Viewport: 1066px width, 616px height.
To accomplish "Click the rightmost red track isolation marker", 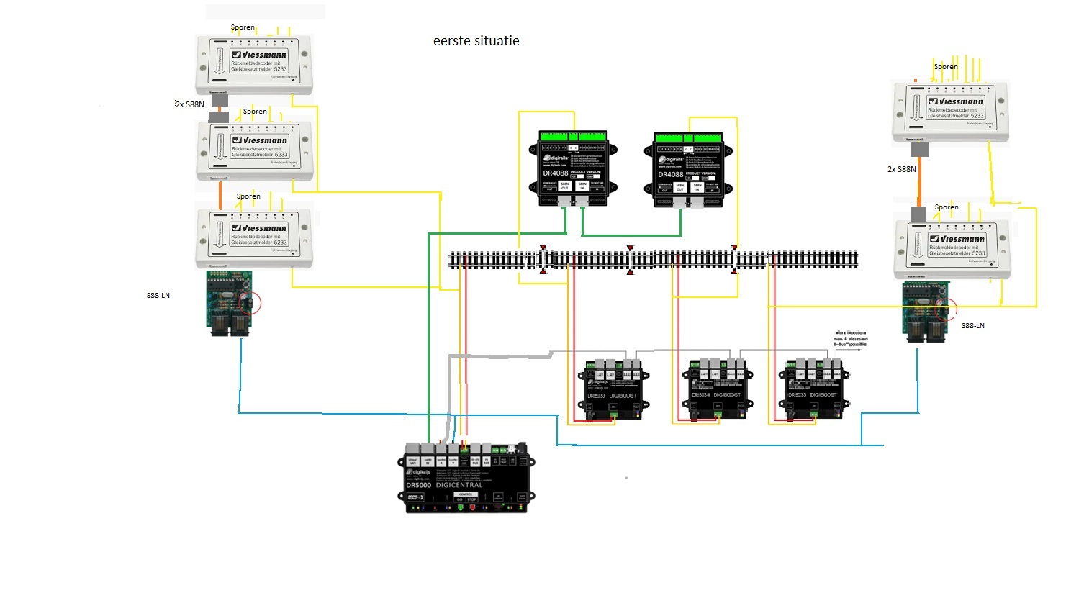I will click(x=734, y=259).
